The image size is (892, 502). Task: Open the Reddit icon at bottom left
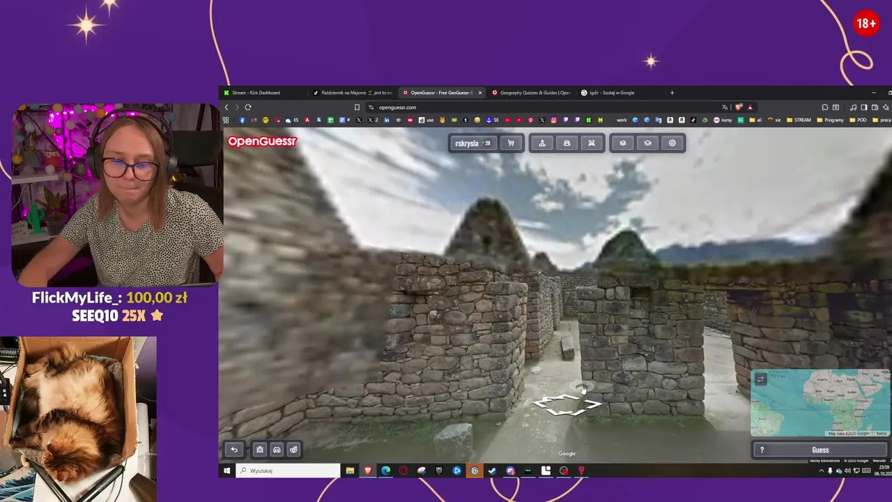pos(293,450)
